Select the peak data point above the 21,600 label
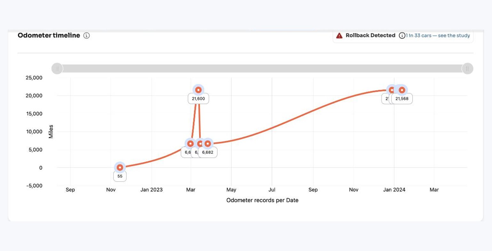 pyautogui.click(x=198, y=90)
